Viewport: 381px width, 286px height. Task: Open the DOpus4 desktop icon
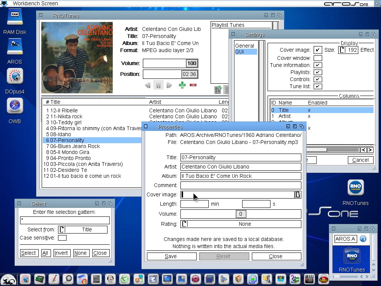pyautogui.click(x=15, y=76)
